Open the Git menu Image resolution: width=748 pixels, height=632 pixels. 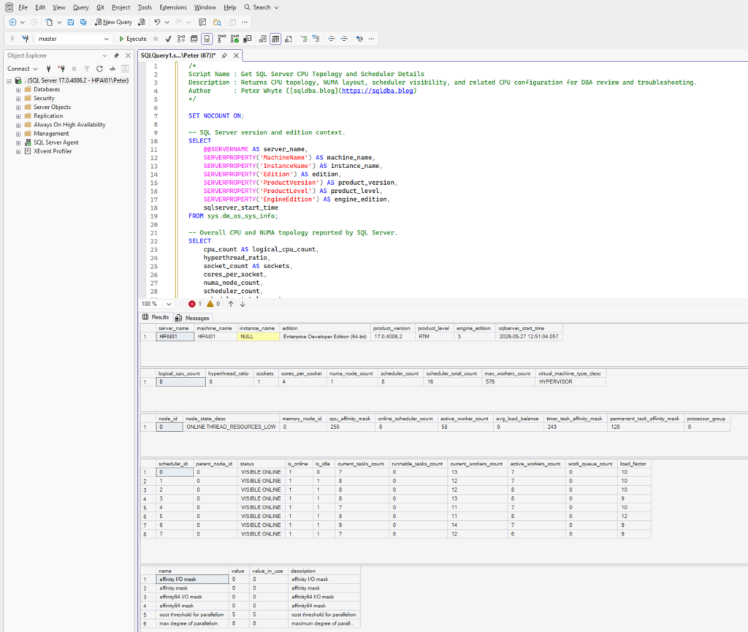click(x=100, y=7)
